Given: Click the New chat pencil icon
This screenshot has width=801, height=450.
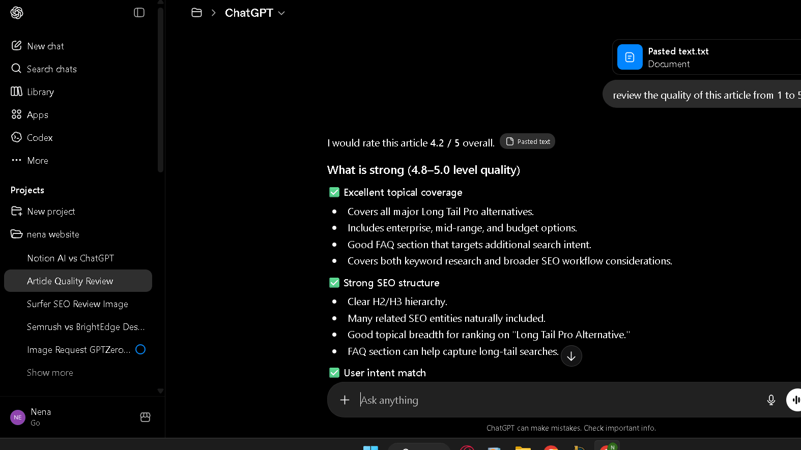Looking at the screenshot, I should (x=16, y=45).
